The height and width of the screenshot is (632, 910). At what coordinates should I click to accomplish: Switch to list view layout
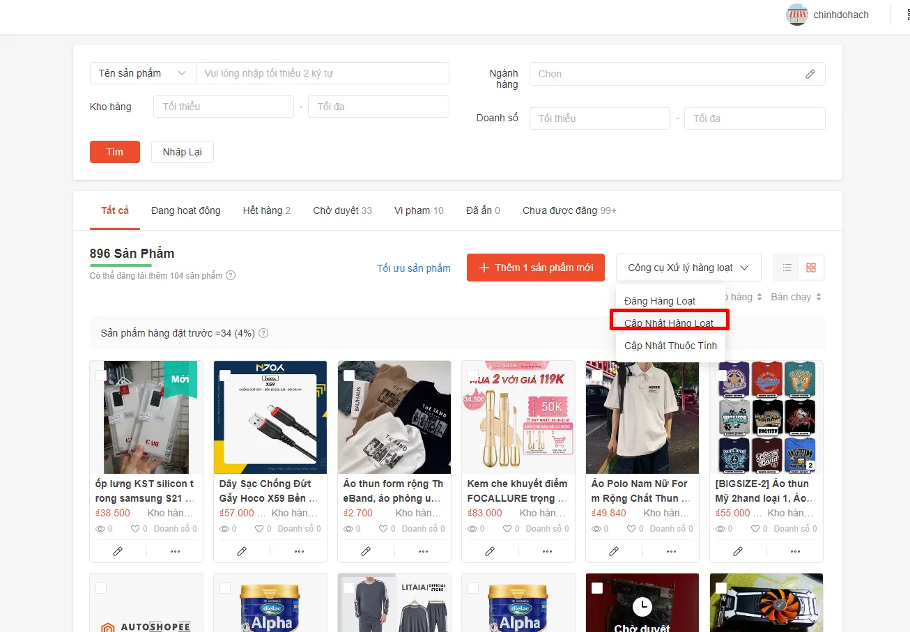[787, 268]
